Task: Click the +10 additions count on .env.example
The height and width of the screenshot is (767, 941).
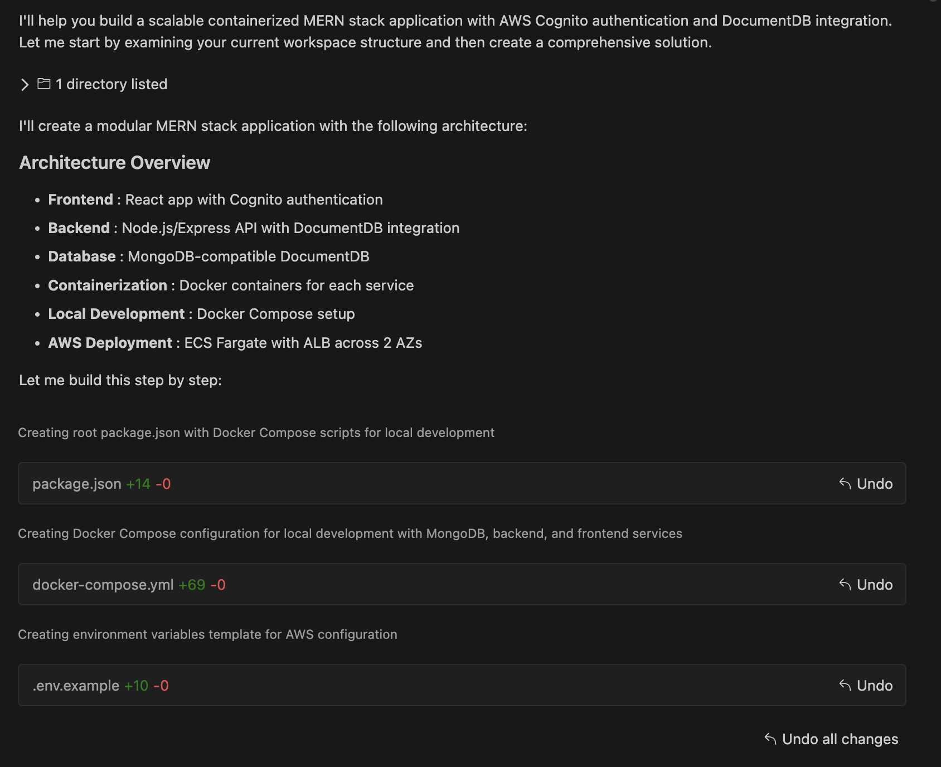Action: pos(136,686)
